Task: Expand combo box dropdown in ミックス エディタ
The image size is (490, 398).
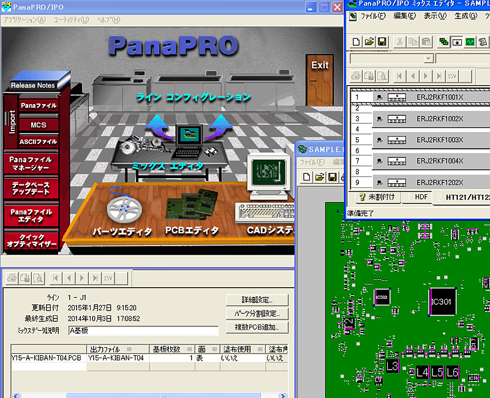Action: point(428,58)
